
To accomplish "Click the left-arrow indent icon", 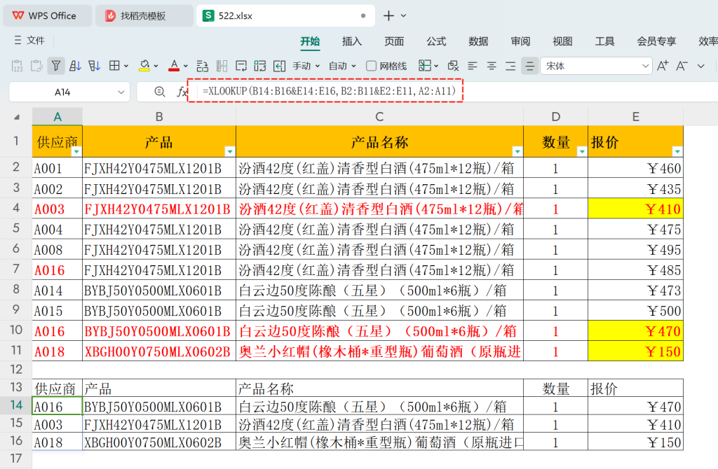I will 279,66.
